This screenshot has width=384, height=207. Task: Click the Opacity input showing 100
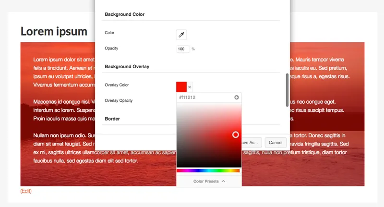(x=183, y=49)
